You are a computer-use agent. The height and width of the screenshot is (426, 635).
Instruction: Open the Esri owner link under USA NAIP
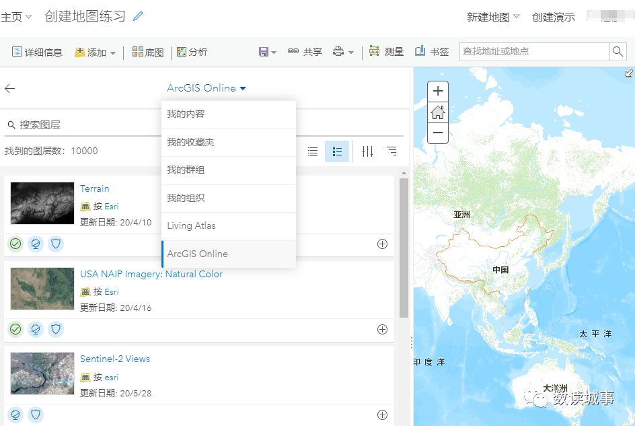[x=112, y=292]
